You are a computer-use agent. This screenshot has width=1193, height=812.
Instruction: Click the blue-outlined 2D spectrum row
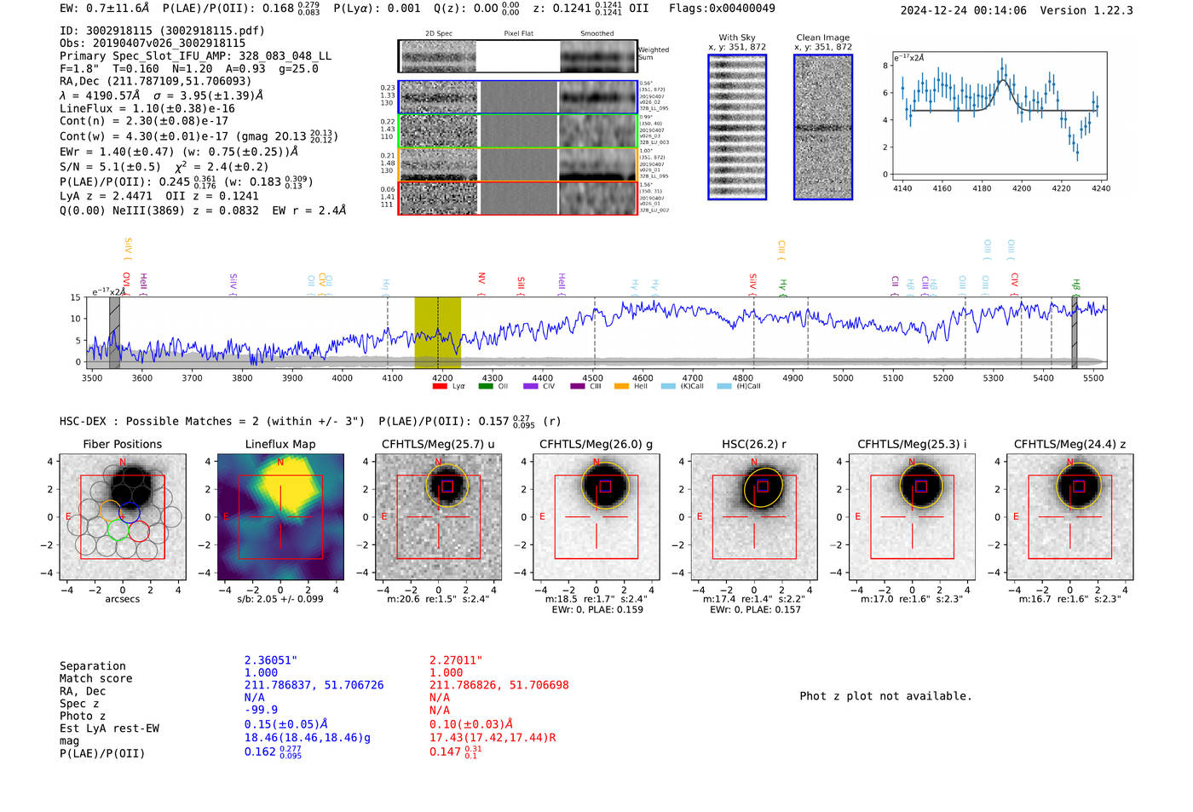pyautogui.click(x=518, y=97)
